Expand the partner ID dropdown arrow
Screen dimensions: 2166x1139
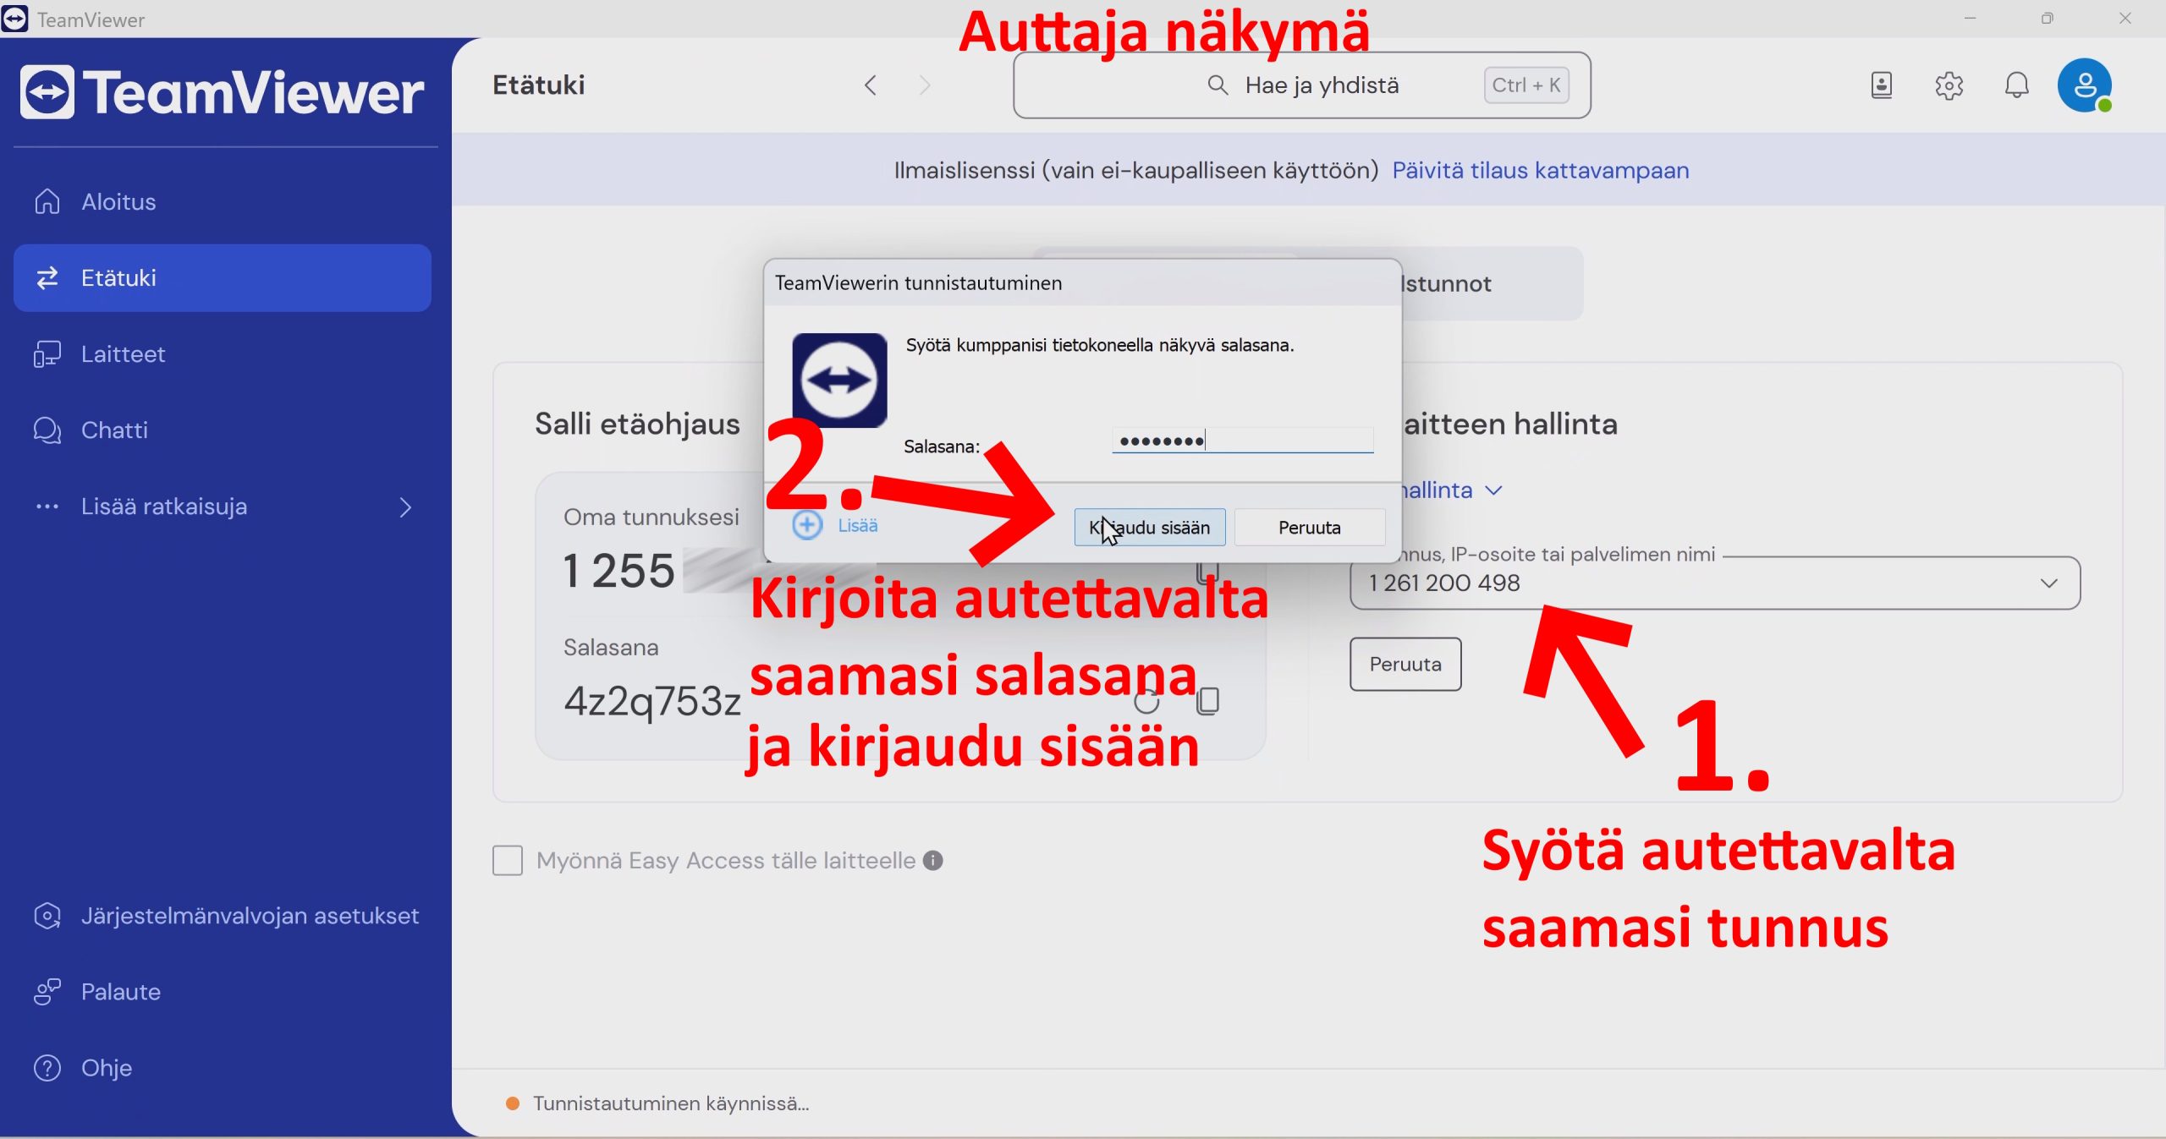tap(2048, 583)
